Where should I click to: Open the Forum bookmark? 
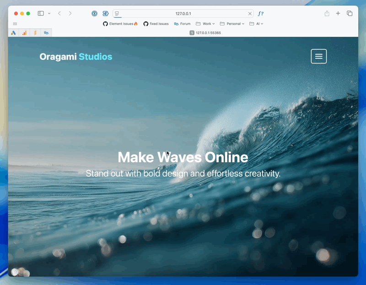pyautogui.click(x=182, y=24)
